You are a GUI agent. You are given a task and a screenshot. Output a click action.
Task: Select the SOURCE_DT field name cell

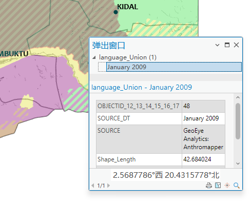tap(139, 118)
